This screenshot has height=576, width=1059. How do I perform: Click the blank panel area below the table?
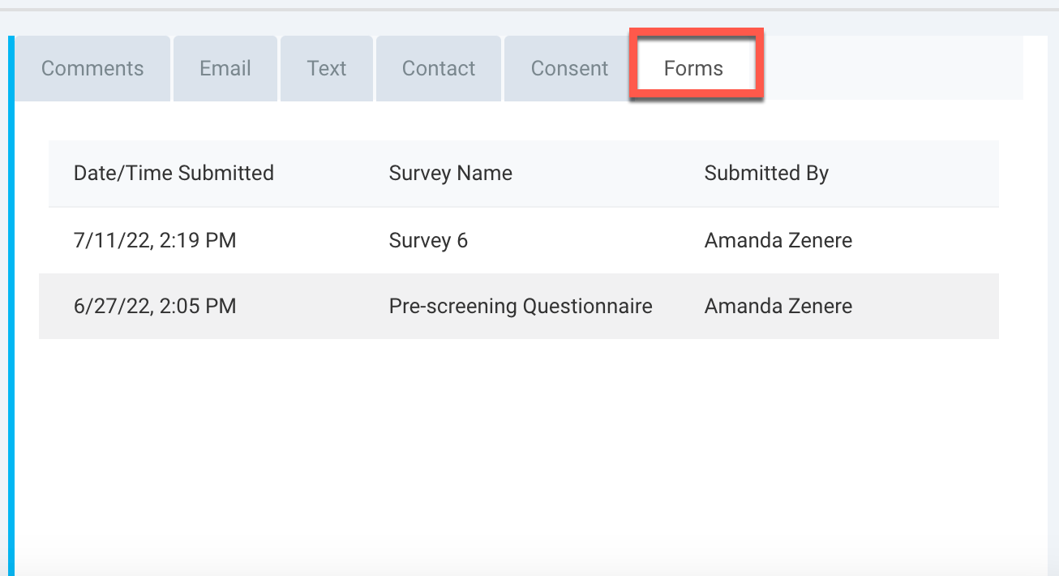coord(519,446)
